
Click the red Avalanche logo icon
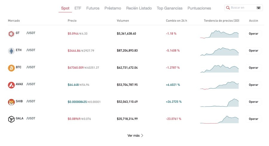pos(11,85)
